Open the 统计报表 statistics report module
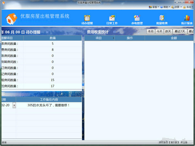The image size is (195, 146). point(187,19)
